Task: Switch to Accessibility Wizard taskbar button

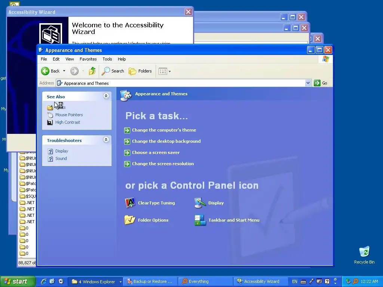Action: (x=261, y=282)
